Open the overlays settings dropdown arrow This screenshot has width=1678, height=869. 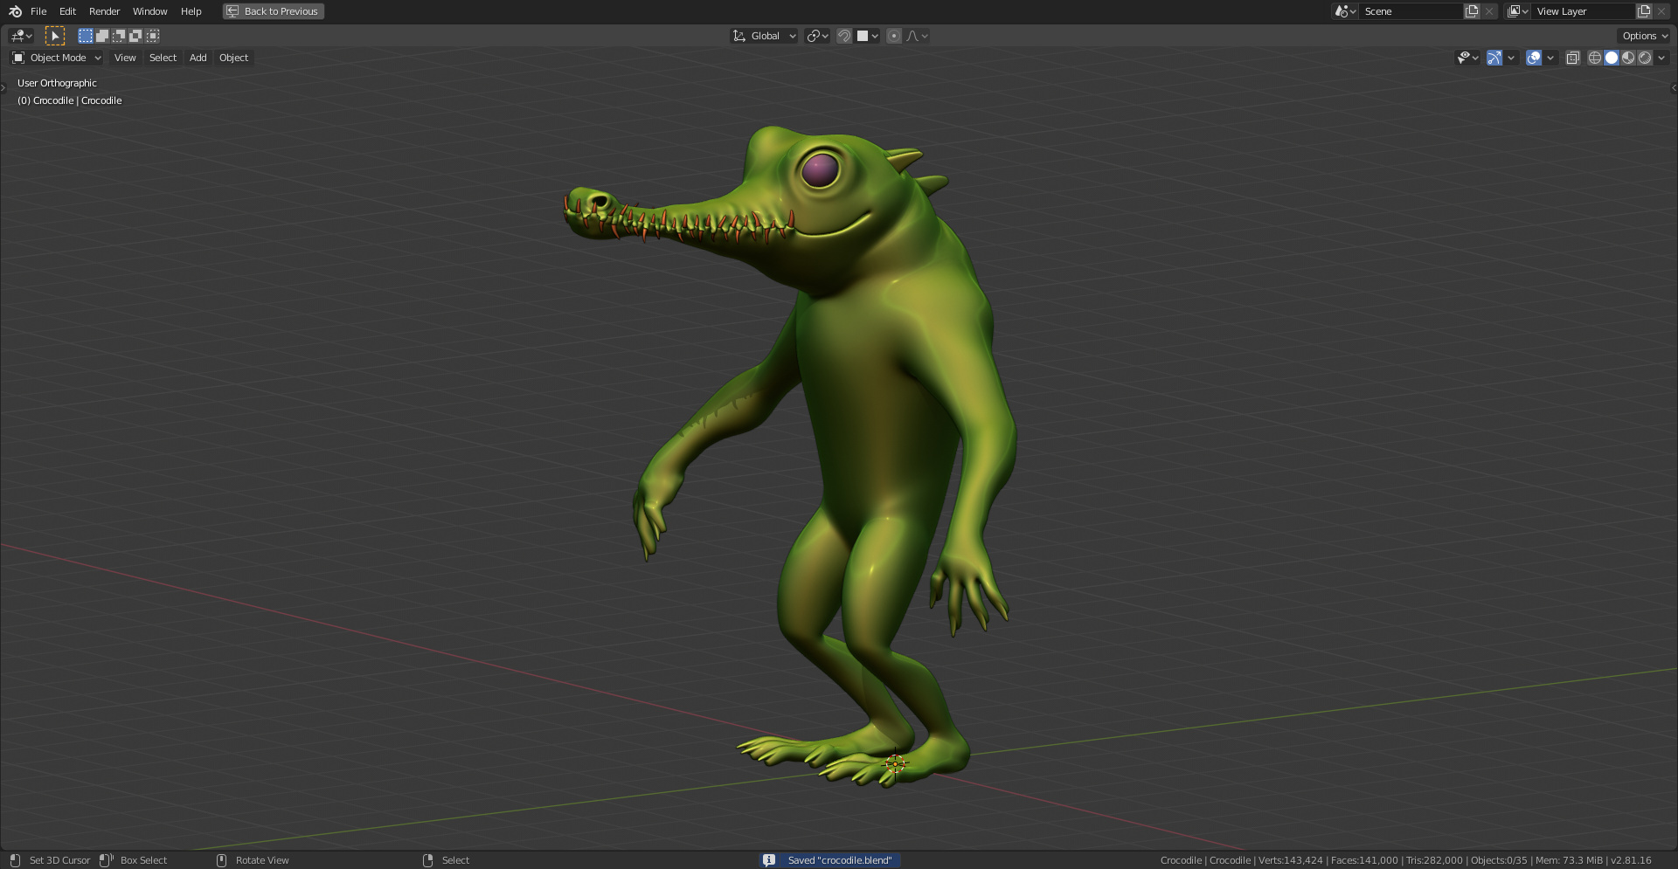(1550, 58)
